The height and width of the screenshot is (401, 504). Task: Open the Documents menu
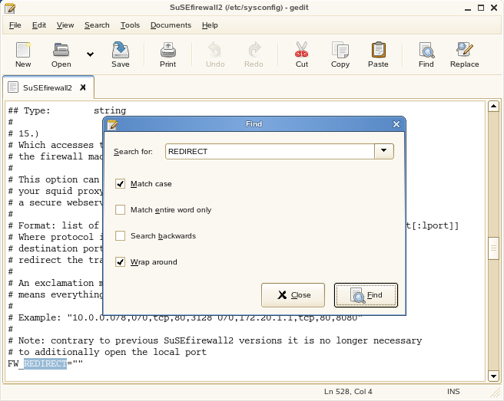[x=171, y=25]
